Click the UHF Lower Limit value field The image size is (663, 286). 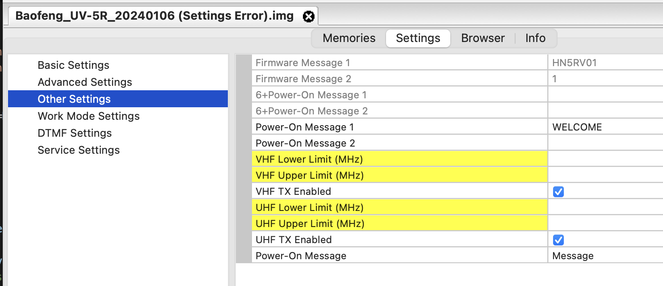pyautogui.click(x=605, y=207)
